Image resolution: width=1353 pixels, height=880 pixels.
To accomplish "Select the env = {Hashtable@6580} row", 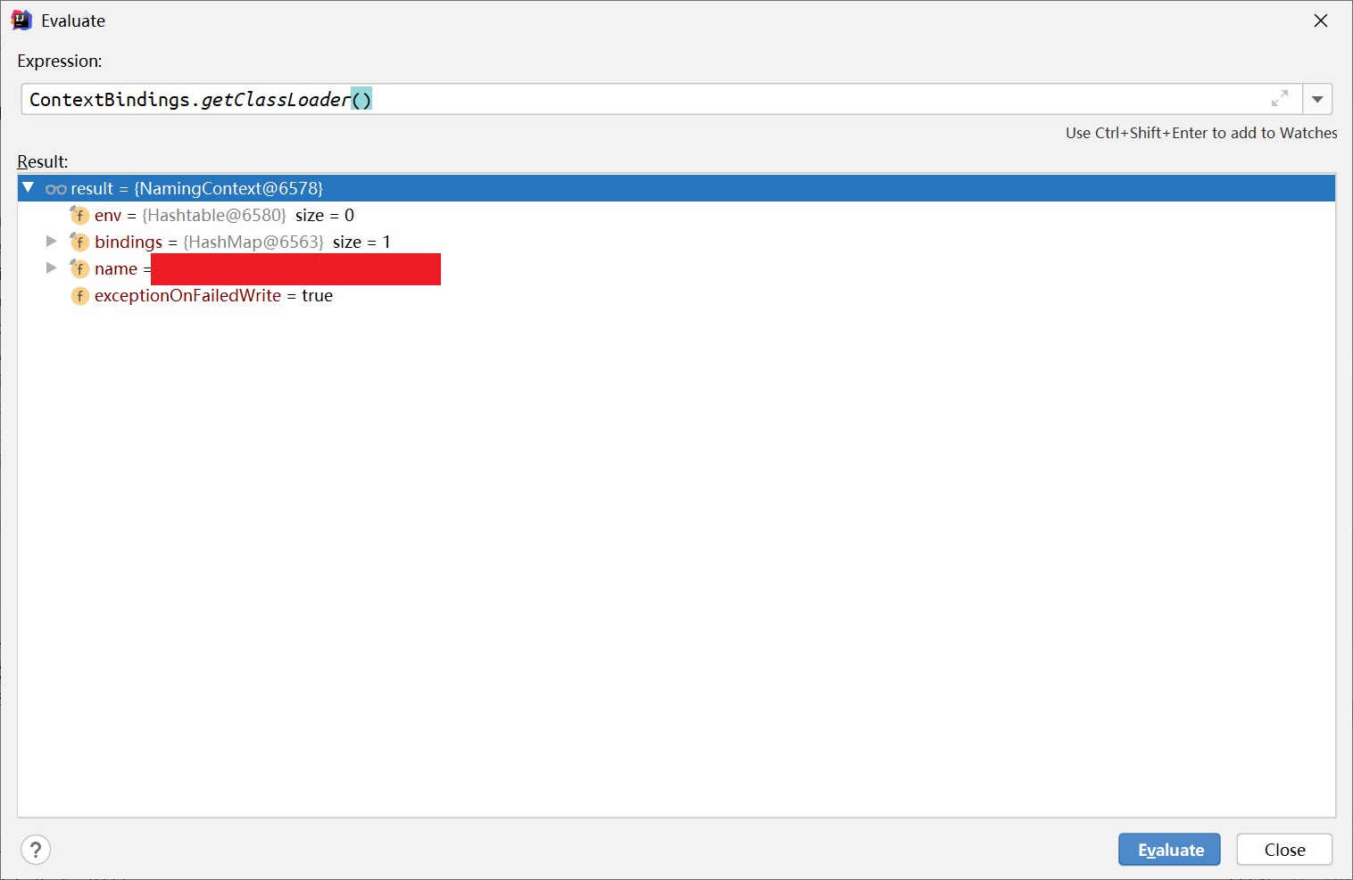I will [x=676, y=215].
